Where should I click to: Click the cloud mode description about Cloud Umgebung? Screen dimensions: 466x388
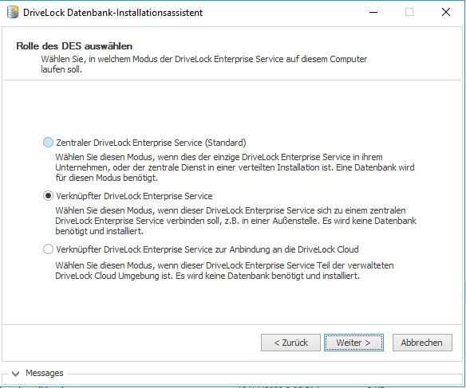point(224,271)
